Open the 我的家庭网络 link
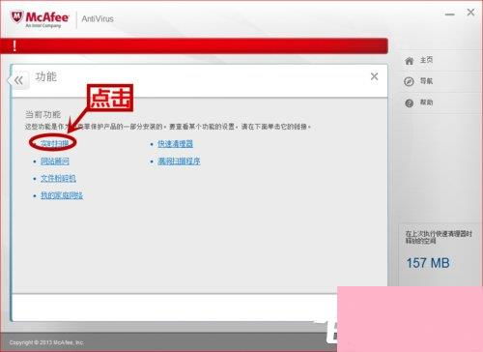 (62, 195)
